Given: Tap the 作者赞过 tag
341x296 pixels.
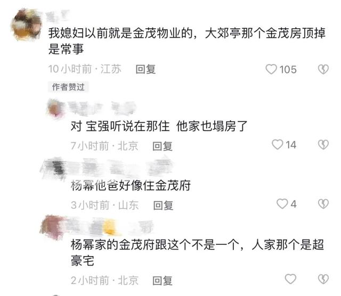Looking at the screenshot, I should (x=68, y=87).
